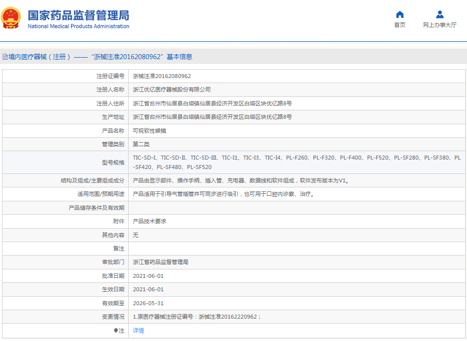Click the national emblem logo

click(x=11, y=18)
